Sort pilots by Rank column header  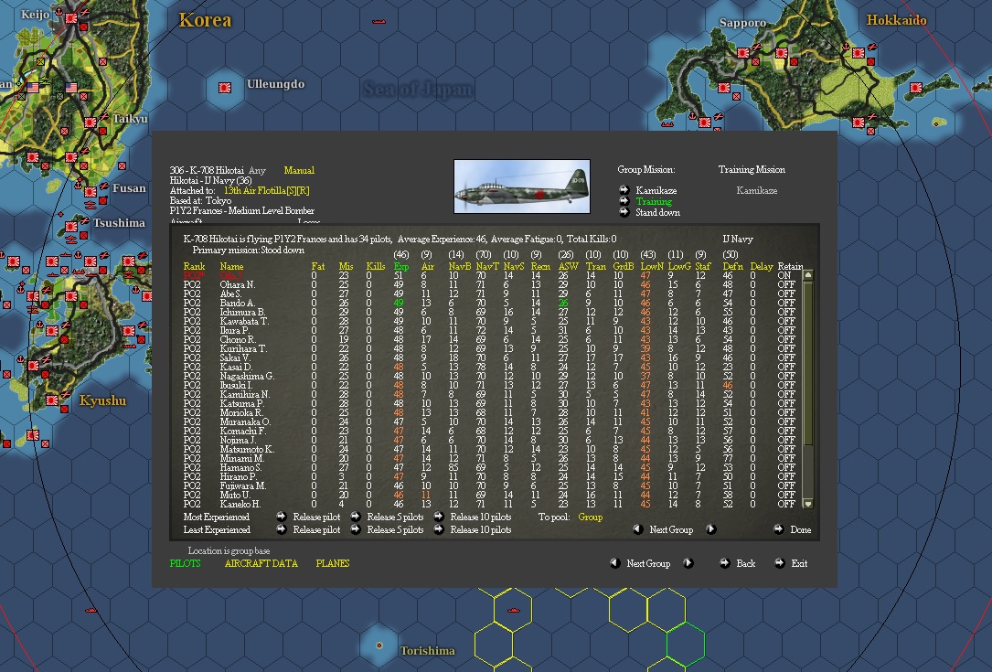tap(194, 266)
